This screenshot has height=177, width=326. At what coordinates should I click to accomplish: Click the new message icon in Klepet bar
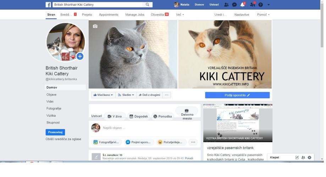(x=297, y=157)
